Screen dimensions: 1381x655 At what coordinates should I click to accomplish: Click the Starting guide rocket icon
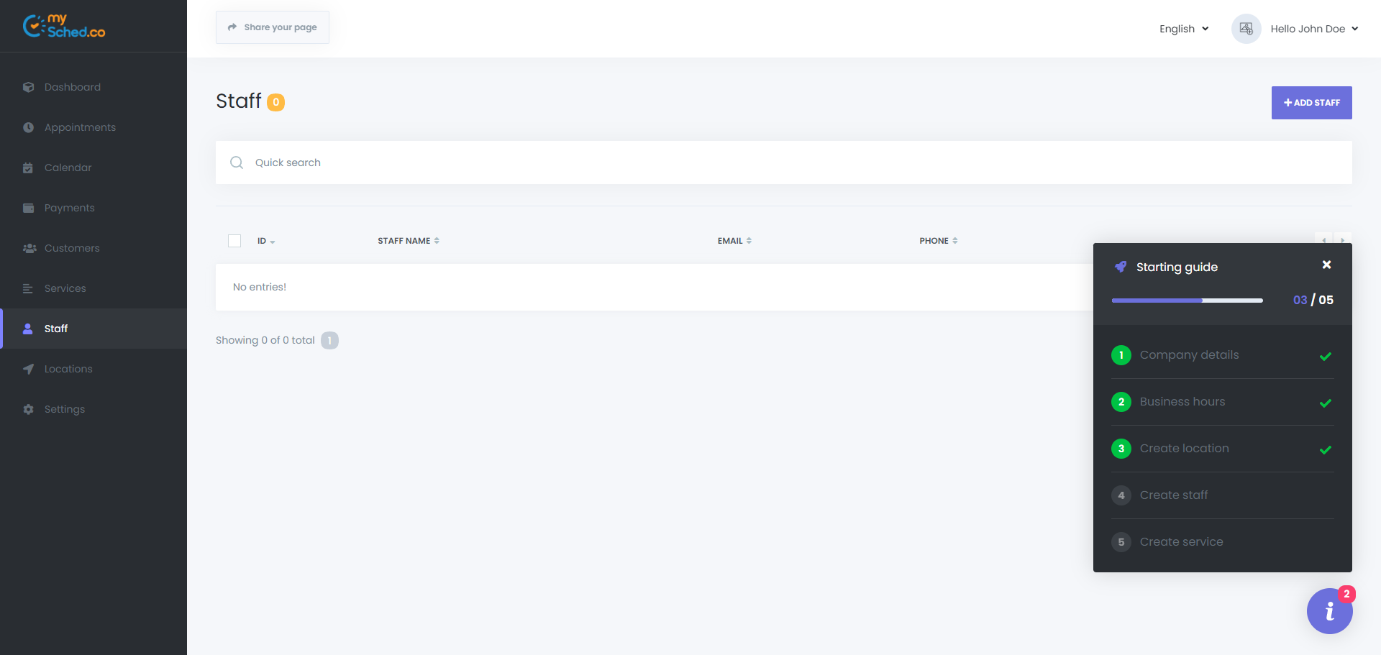click(x=1121, y=267)
